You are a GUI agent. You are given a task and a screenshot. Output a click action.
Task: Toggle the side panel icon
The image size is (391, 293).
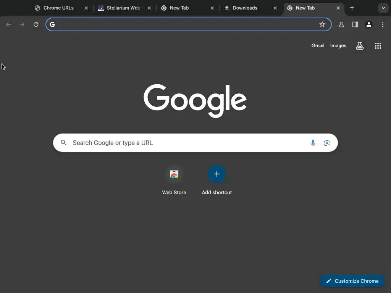(x=355, y=24)
